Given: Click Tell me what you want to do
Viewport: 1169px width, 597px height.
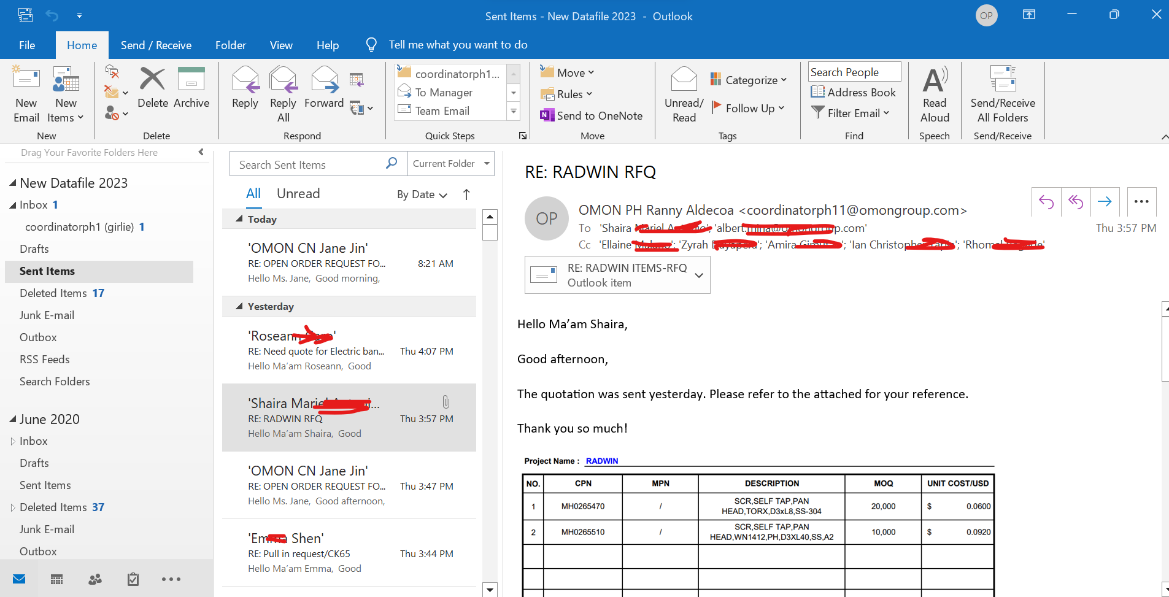Looking at the screenshot, I should (458, 45).
